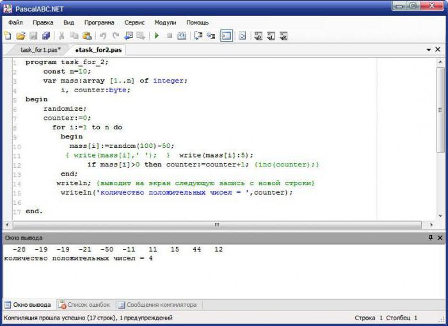Image resolution: width=448 pixels, height=326 pixels.
Task: Click the Step Into debug icon
Action: tap(211, 36)
